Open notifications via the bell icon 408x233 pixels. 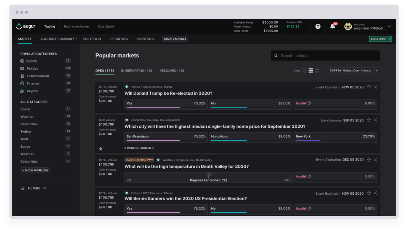332,26
